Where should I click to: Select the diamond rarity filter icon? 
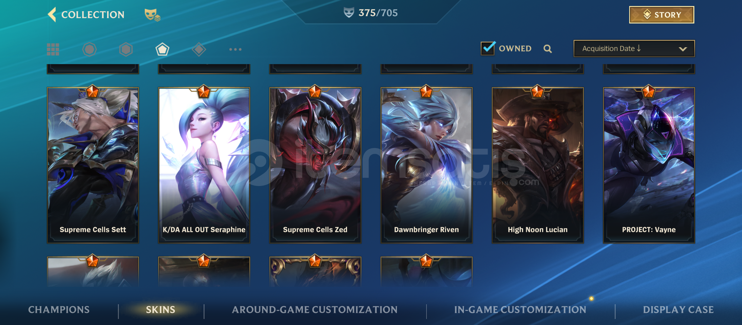[x=199, y=49]
